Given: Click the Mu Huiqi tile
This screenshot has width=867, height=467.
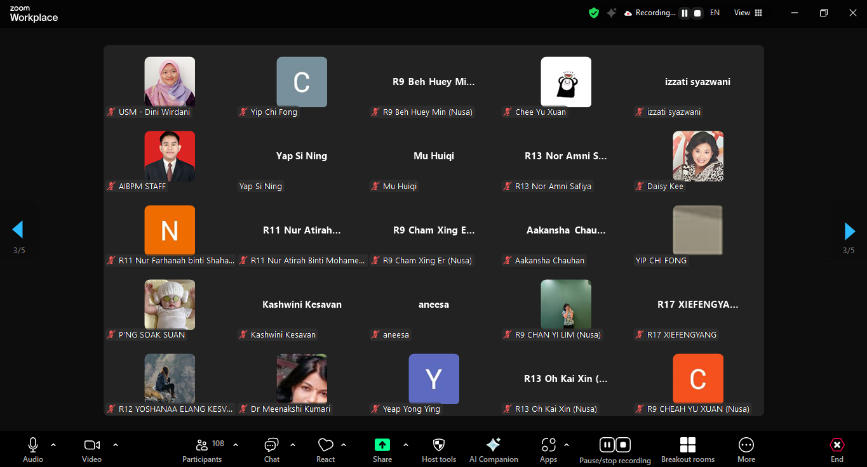Looking at the screenshot, I should click(x=434, y=156).
